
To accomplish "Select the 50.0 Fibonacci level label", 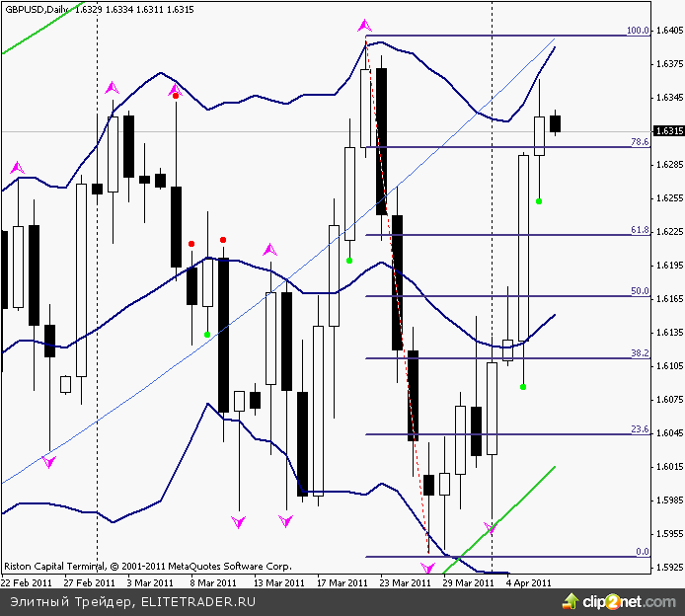I will pyautogui.click(x=640, y=291).
